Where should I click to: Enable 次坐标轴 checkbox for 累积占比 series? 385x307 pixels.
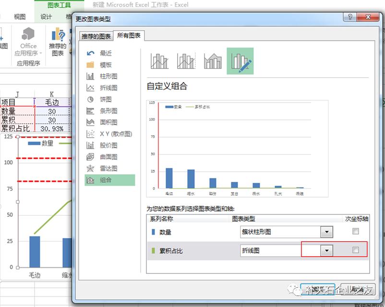tap(356, 250)
